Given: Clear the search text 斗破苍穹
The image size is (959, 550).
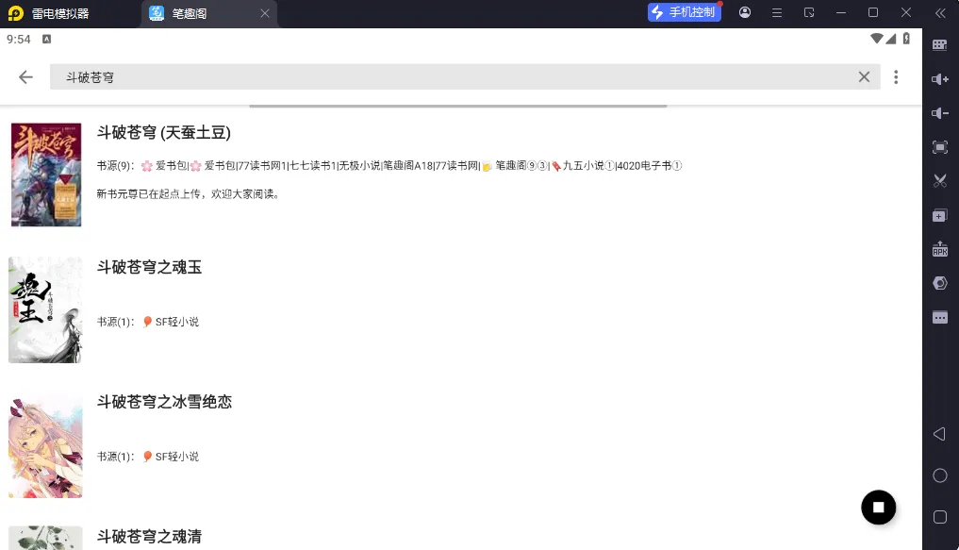Looking at the screenshot, I should tap(864, 77).
